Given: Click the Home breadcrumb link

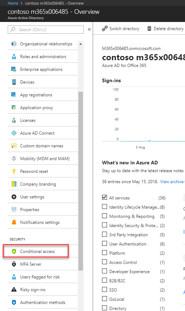Looking at the screenshot, I should tap(13, 3).
